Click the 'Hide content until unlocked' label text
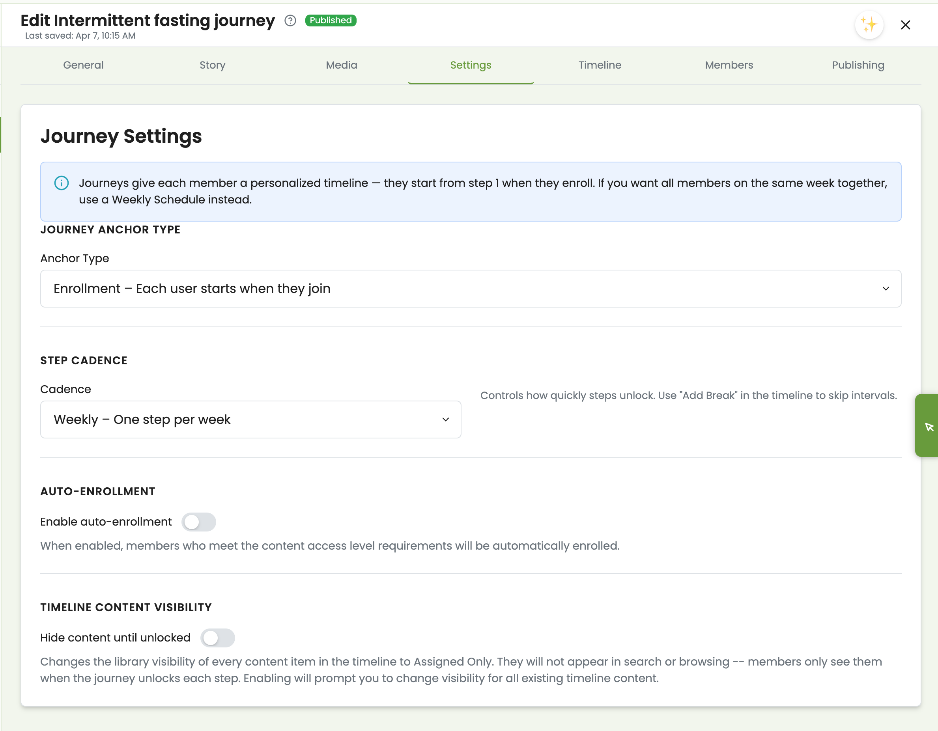The width and height of the screenshot is (938, 731). click(115, 638)
